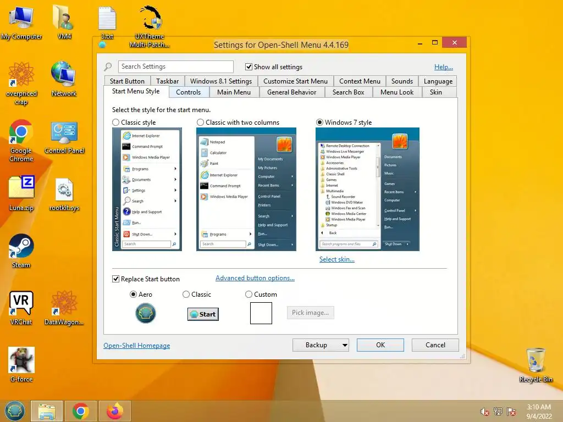The height and width of the screenshot is (422, 563).
Task: Select the Recycle Bin icon
Action: [x=536, y=365]
